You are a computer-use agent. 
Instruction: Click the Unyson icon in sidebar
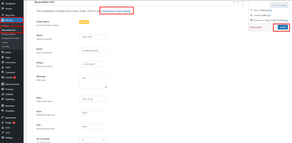click(x=3, y=9)
